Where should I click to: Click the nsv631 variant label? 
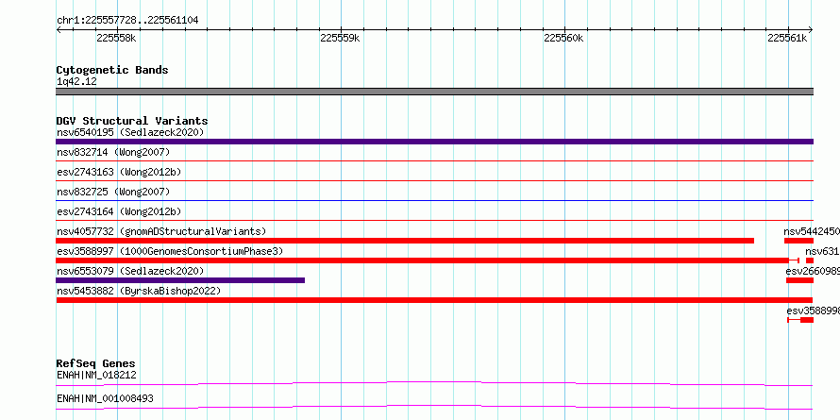pyautogui.click(x=822, y=251)
